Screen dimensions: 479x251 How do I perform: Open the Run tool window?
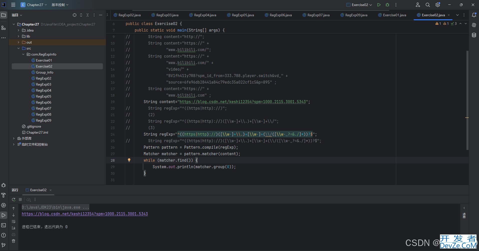click(4, 215)
